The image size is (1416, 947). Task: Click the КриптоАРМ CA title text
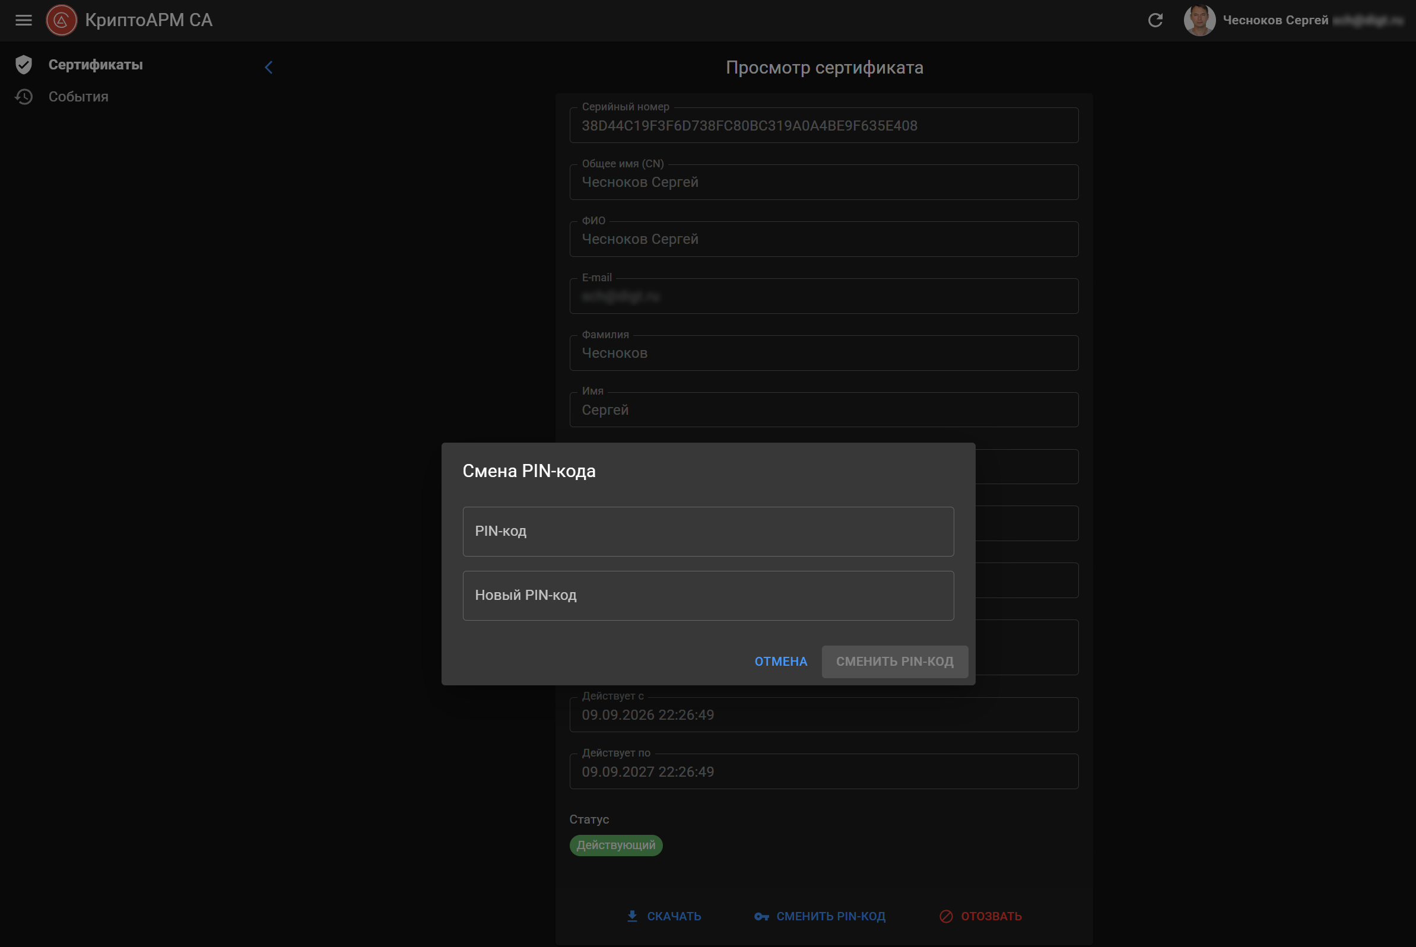(x=148, y=20)
